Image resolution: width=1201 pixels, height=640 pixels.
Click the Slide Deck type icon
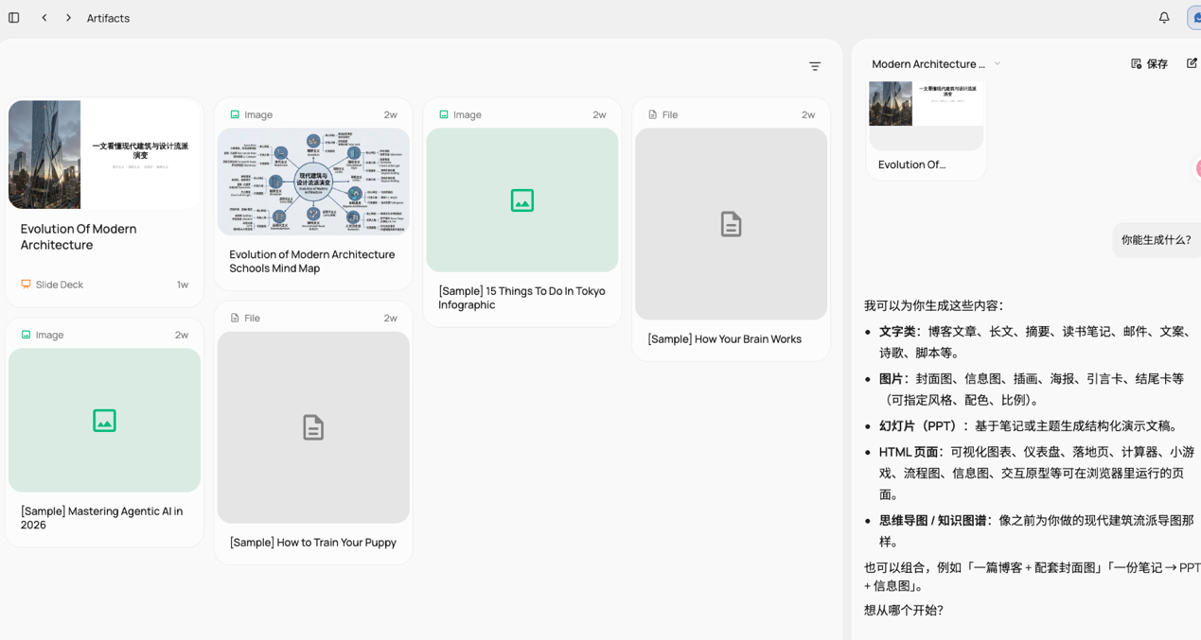(x=26, y=285)
